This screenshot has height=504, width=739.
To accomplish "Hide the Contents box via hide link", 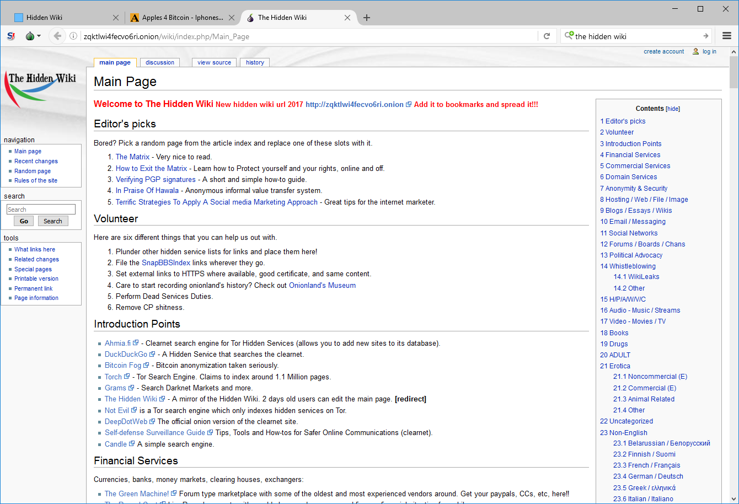I will (x=673, y=109).
